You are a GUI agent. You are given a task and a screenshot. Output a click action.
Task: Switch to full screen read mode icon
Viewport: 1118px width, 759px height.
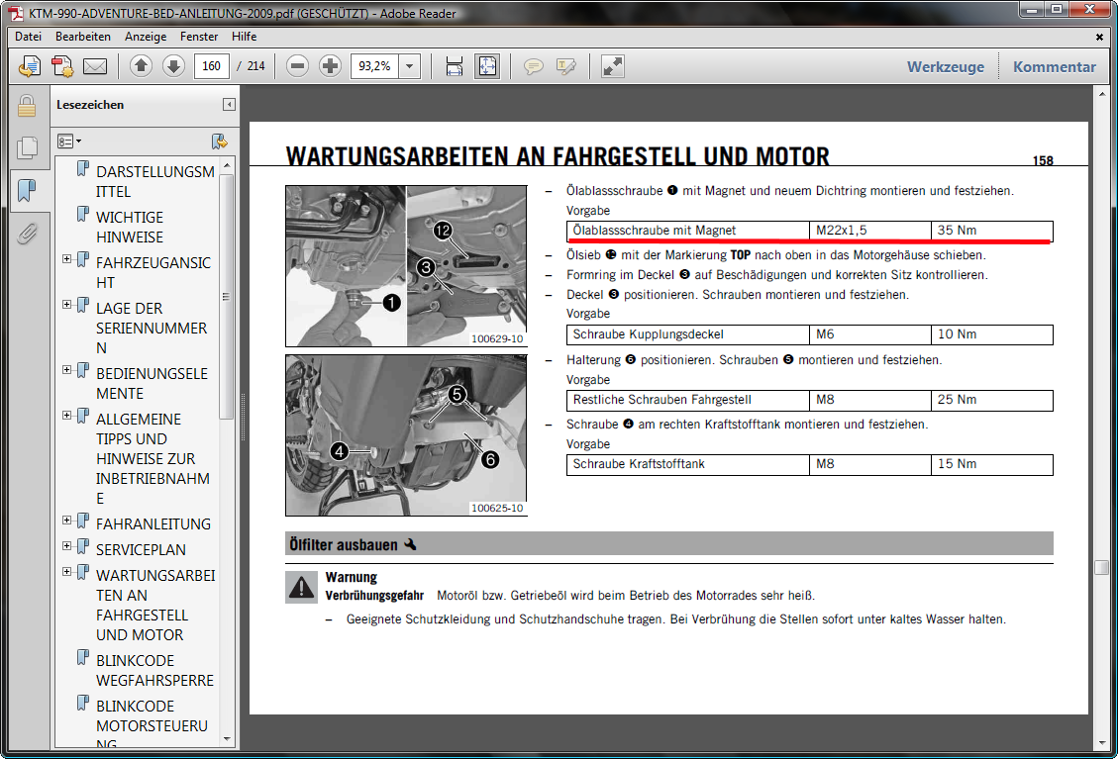tap(613, 66)
